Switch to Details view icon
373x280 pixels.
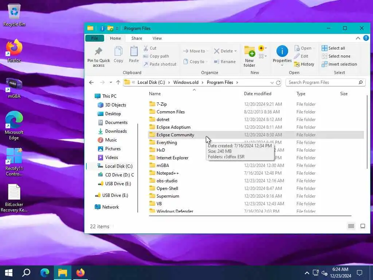coord(351,226)
